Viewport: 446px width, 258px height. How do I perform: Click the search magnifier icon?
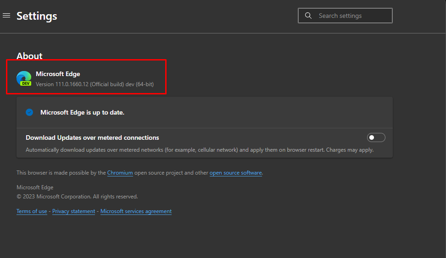tap(308, 16)
